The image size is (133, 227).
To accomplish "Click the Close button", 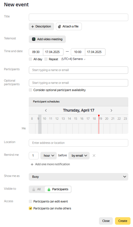I will point(106,221).
